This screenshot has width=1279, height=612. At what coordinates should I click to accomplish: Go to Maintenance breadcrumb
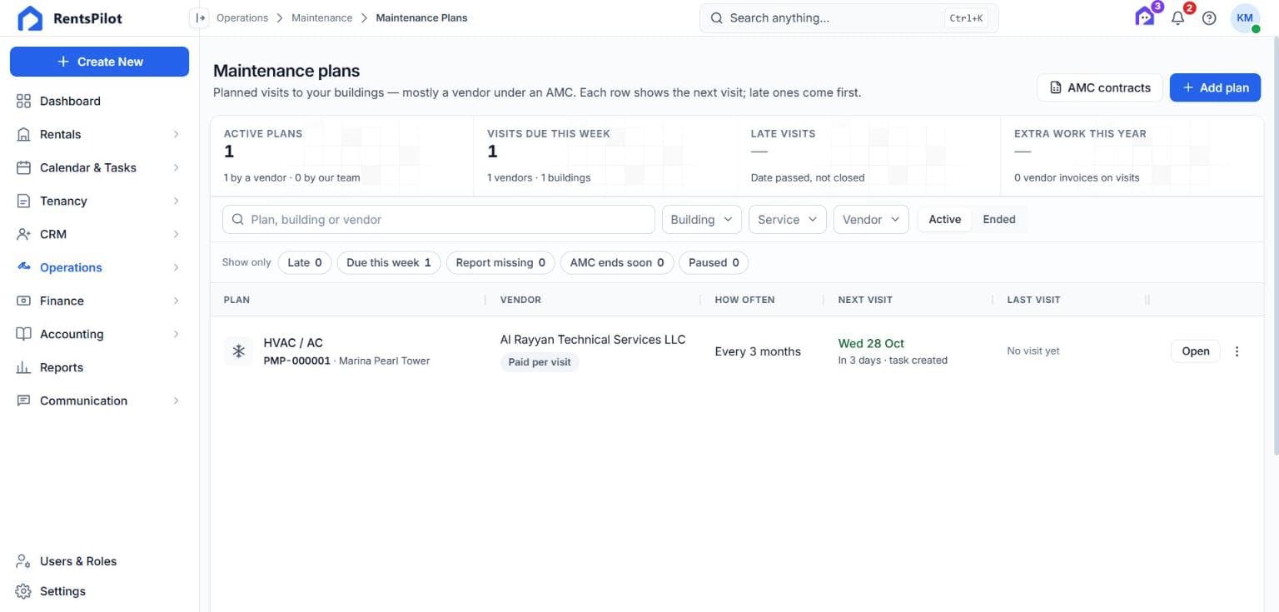pos(321,17)
